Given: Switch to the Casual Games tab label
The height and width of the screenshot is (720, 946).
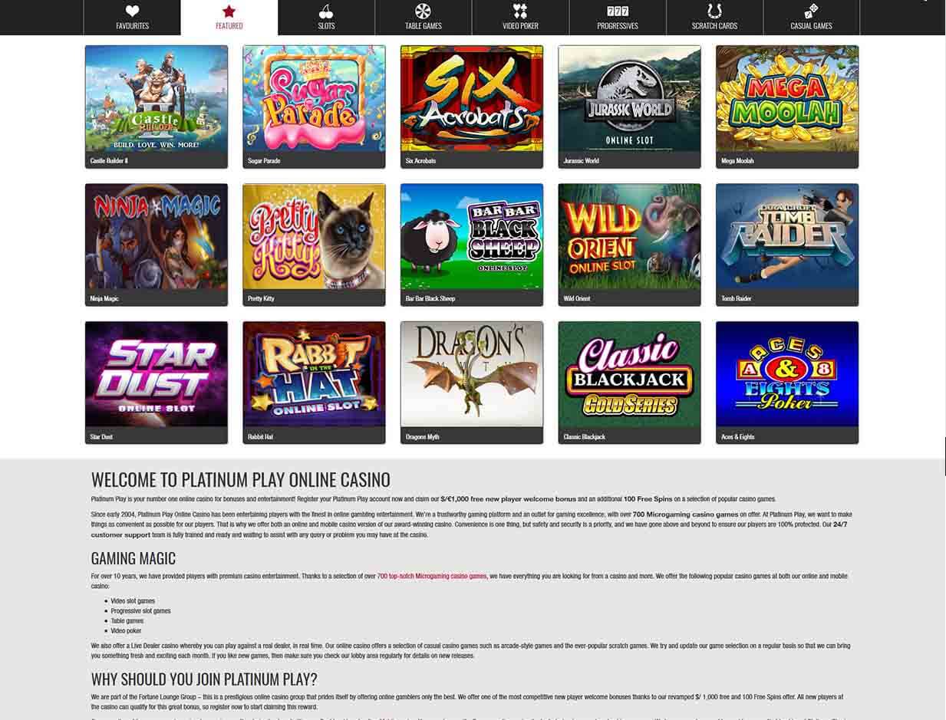Looking at the screenshot, I should (x=811, y=26).
